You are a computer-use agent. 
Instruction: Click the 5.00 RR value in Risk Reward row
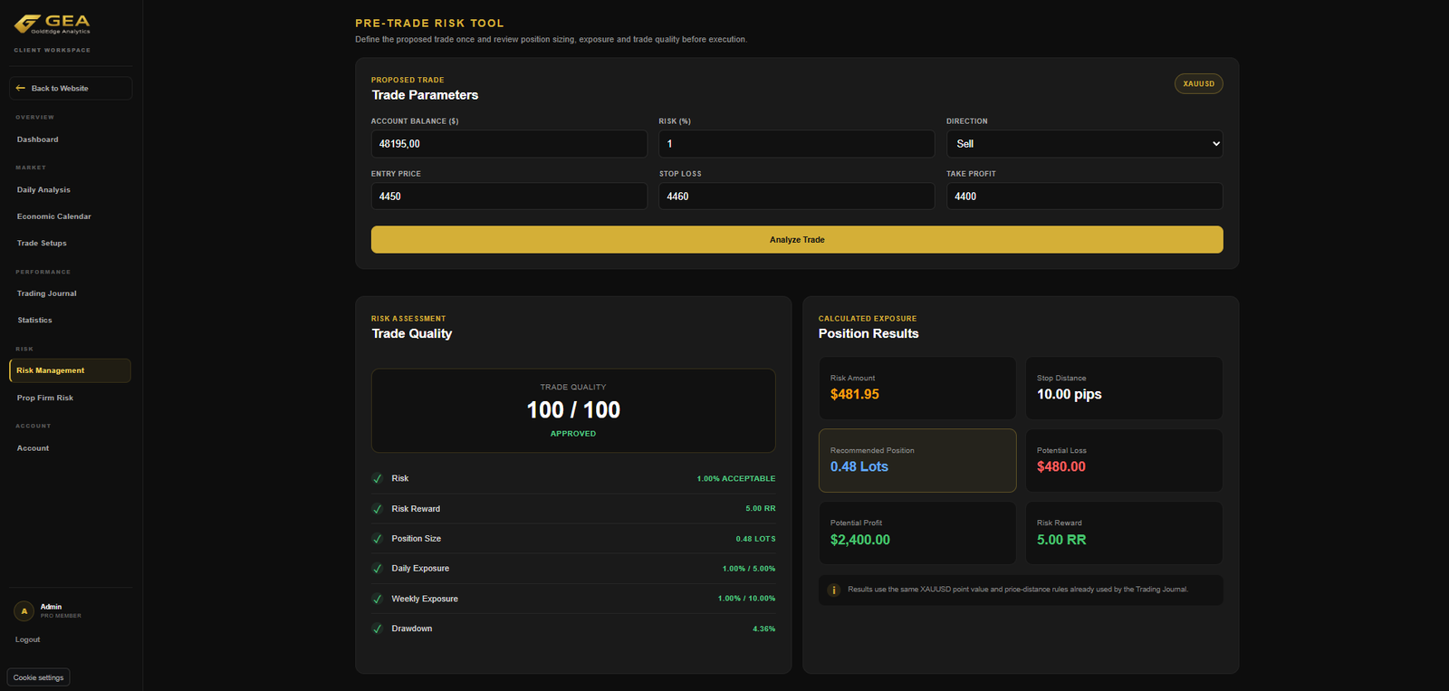761,509
